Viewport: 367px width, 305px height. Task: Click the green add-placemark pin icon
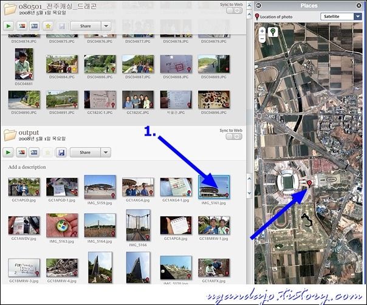273,32
